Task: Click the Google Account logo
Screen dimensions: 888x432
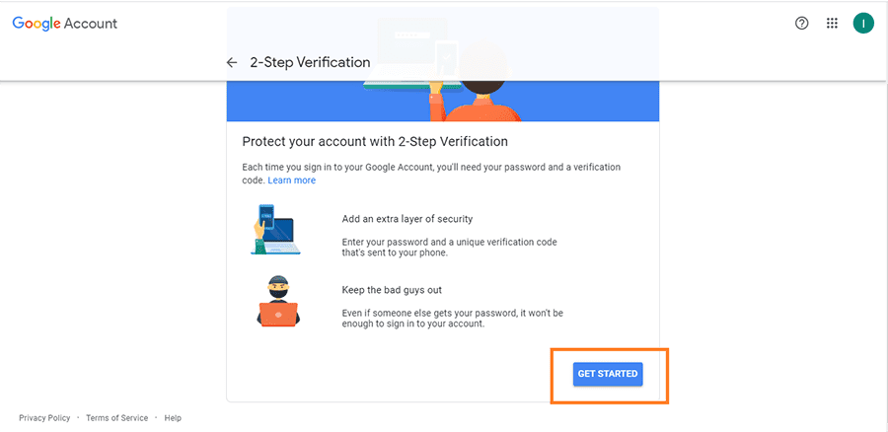Action: (64, 24)
